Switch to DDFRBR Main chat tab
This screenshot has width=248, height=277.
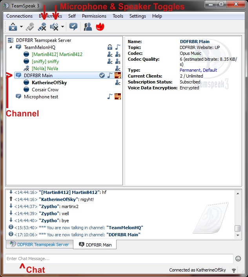[95, 245]
